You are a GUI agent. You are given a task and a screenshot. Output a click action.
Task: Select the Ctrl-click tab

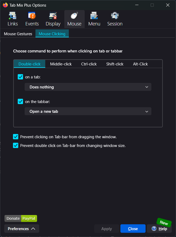click(89, 64)
